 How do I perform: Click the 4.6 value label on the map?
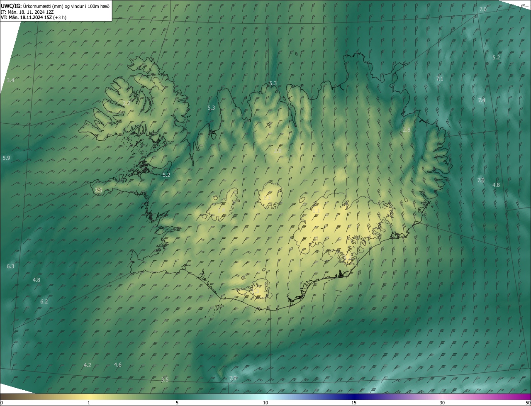point(118,364)
